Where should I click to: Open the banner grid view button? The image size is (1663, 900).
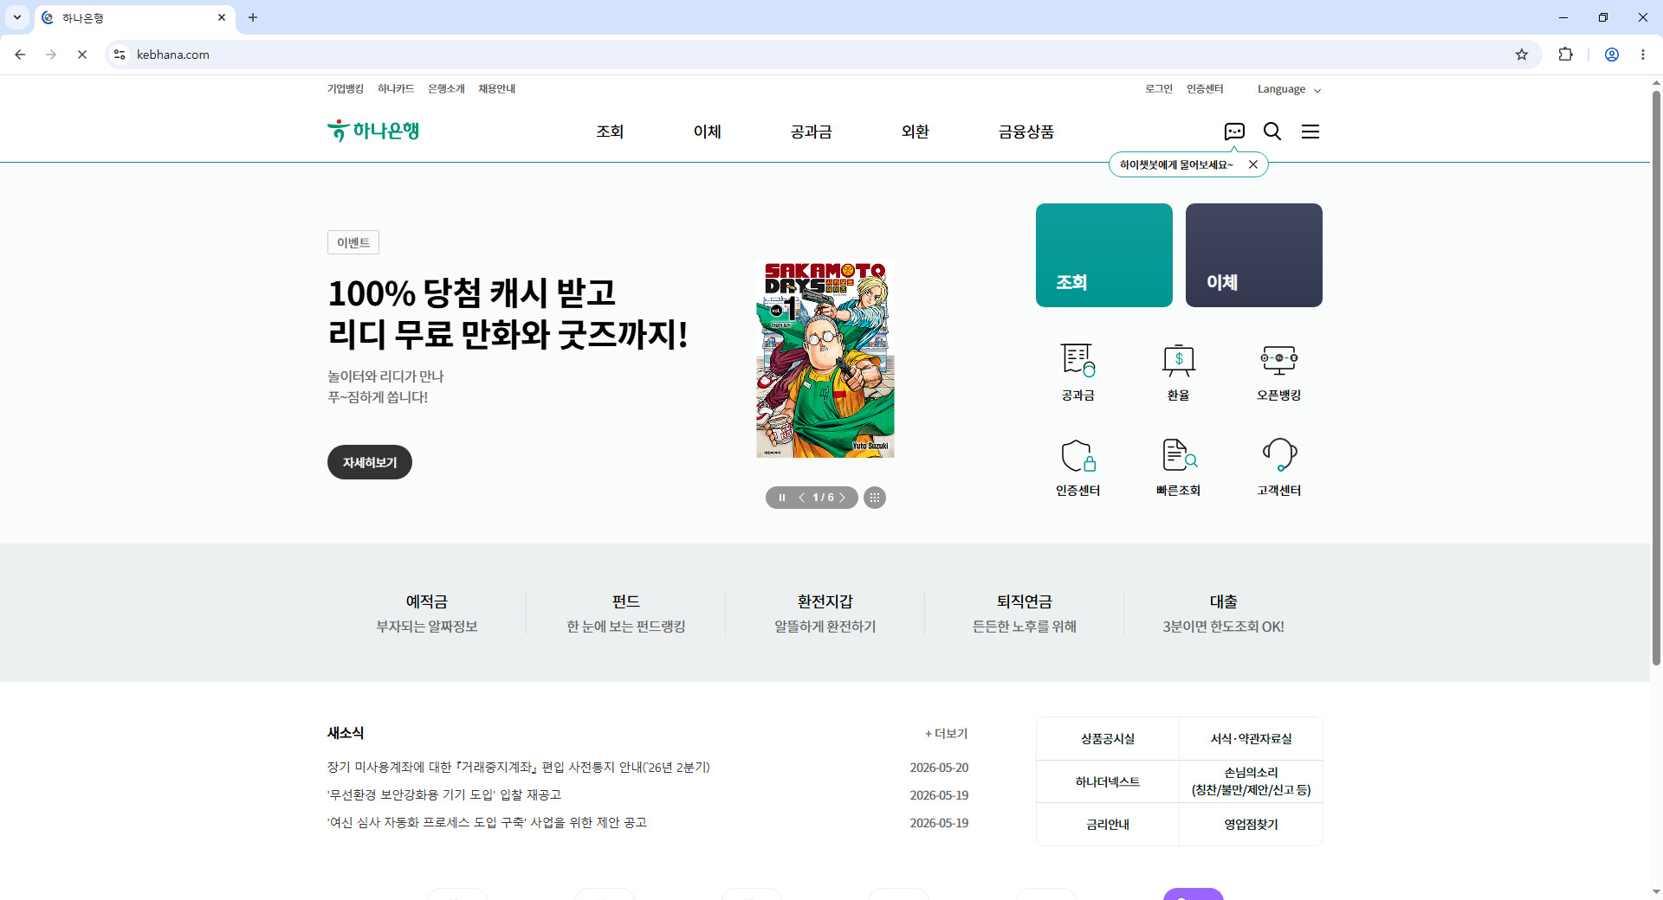pos(875,498)
